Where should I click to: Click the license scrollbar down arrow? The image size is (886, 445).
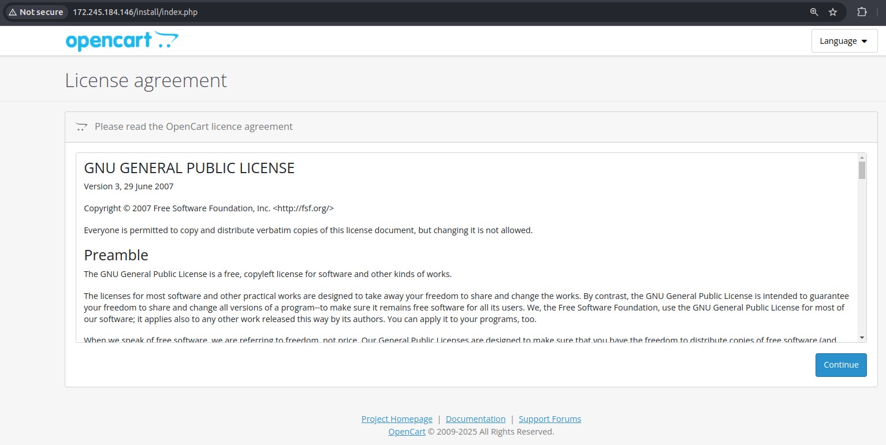pyautogui.click(x=862, y=338)
